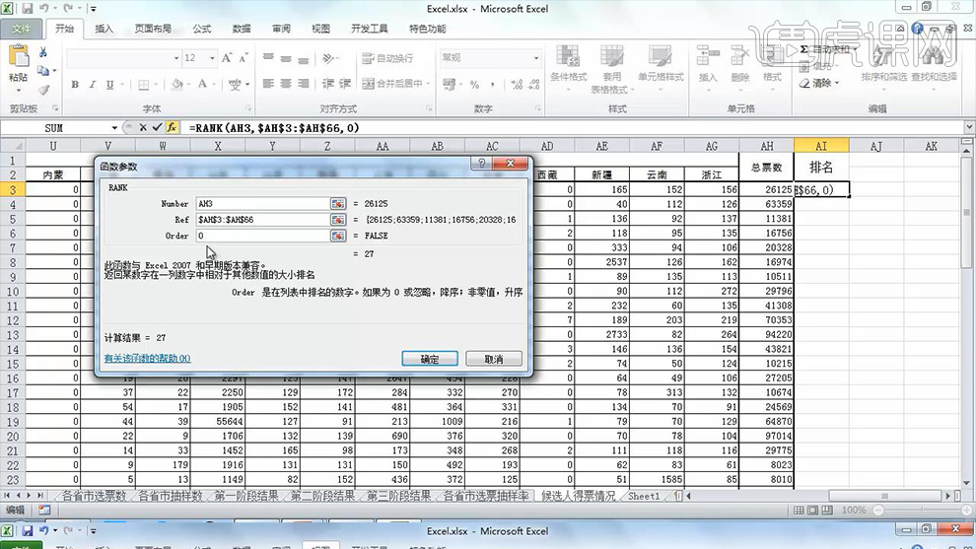Select the 第一阶段结果 sheet tab
The width and height of the screenshot is (976, 549).
(x=246, y=496)
